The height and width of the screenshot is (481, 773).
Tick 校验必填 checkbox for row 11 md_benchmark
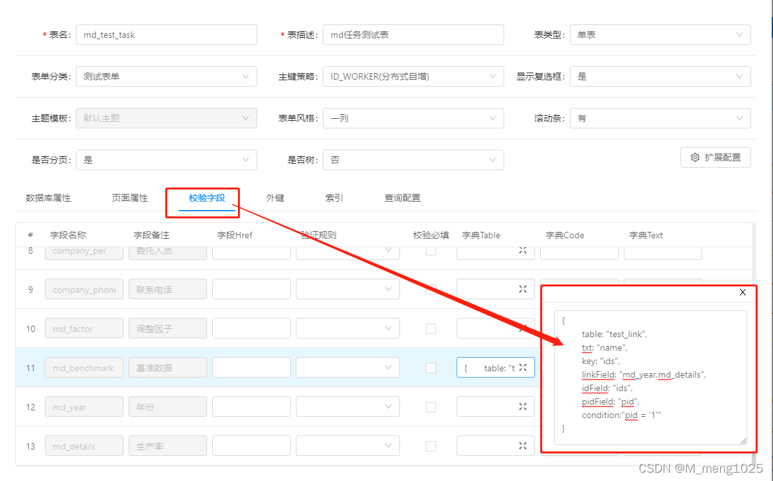431,368
